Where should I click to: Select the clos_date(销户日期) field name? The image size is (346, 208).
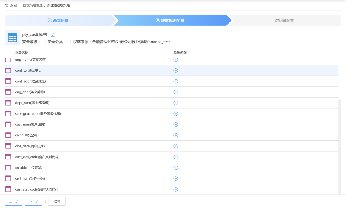(x=30, y=146)
